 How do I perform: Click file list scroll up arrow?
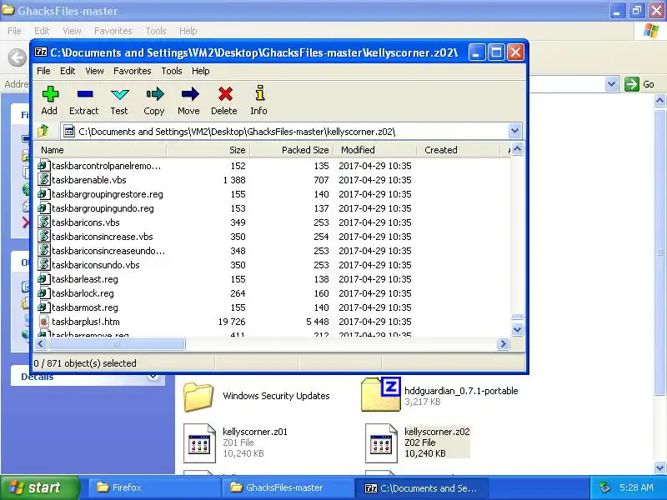coord(517,149)
